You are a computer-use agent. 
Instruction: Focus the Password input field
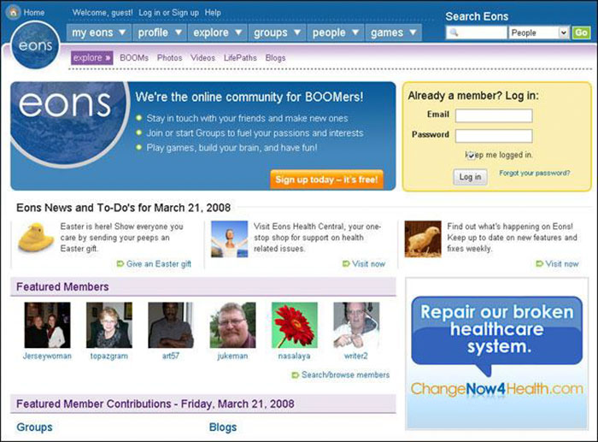[494, 136]
